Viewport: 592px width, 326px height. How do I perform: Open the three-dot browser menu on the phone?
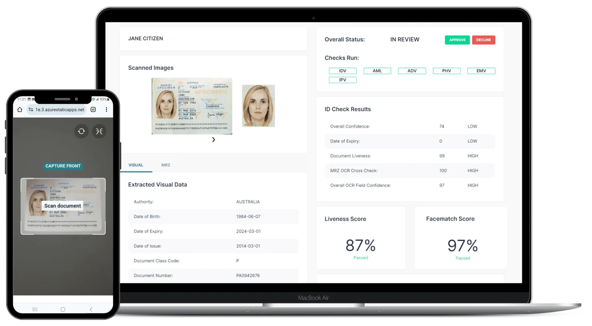[x=106, y=110]
